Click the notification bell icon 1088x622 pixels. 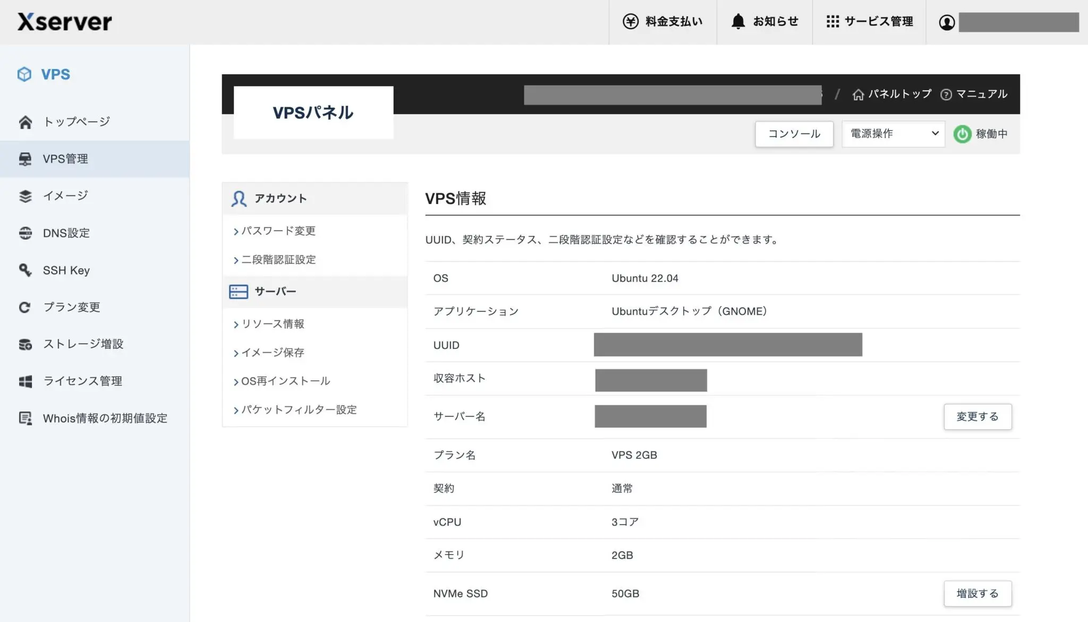[x=738, y=21]
